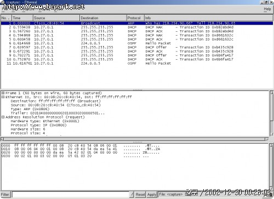The image size is (274, 199).
Task: Click time 10.616761 in packet 11
Action: 22,64
